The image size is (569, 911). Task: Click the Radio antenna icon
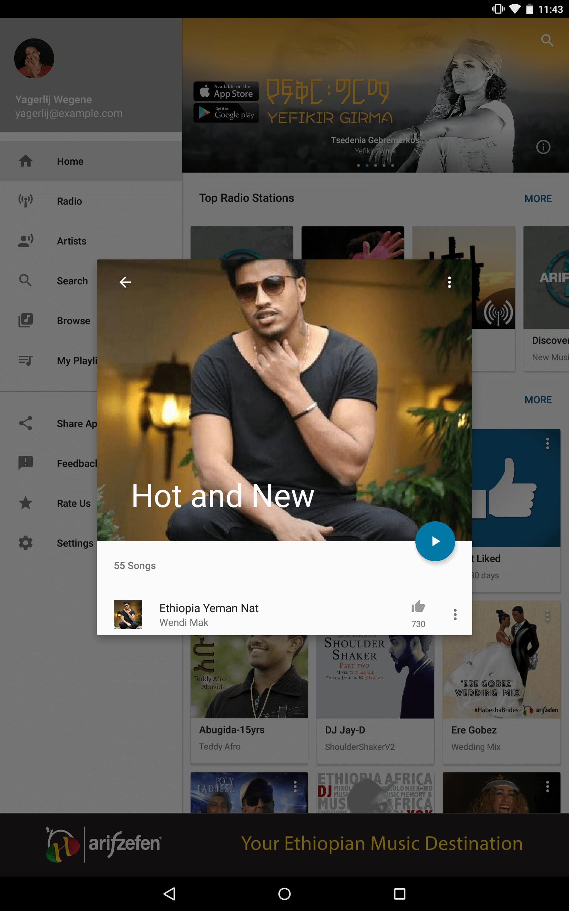click(x=26, y=201)
